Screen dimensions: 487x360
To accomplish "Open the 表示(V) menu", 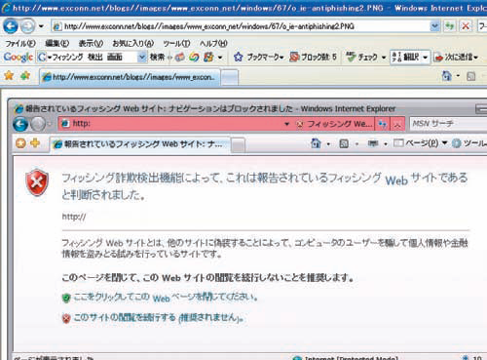I will [91, 43].
